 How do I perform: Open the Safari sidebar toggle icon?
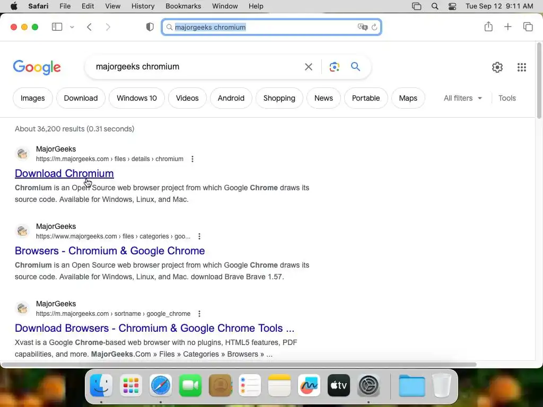(x=57, y=26)
